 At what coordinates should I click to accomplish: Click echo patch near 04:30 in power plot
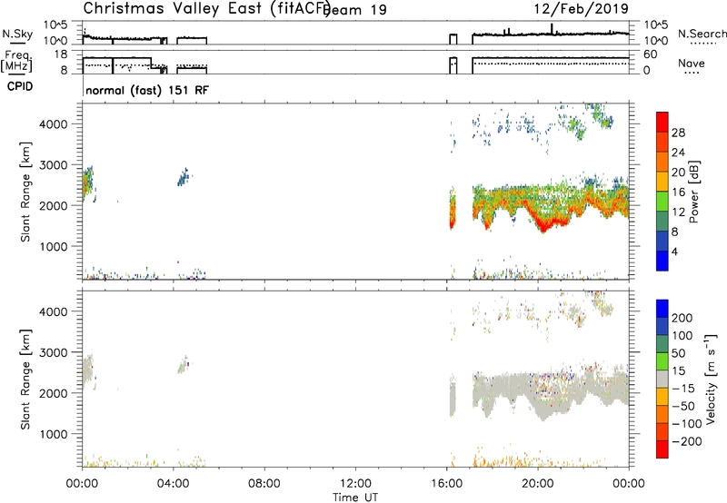click(x=184, y=177)
